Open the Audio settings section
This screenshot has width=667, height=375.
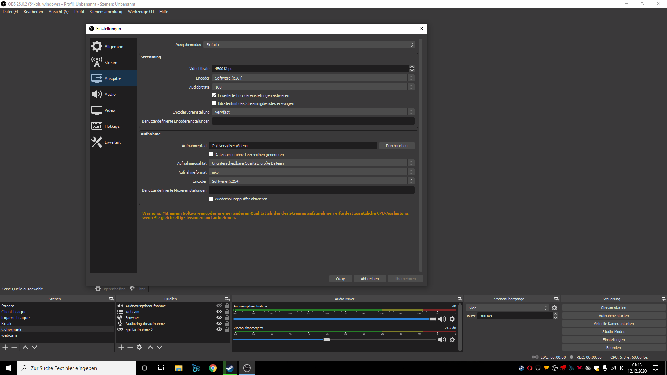(110, 94)
